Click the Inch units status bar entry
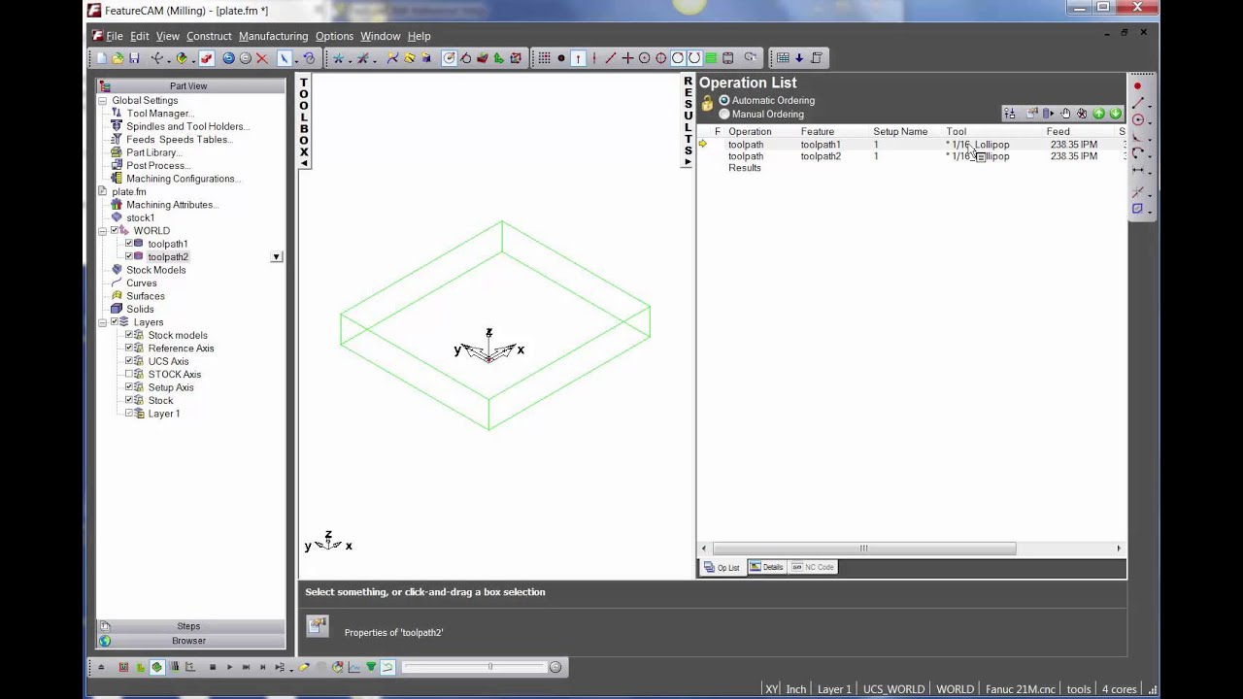The width and height of the screenshot is (1243, 699). [x=796, y=689]
